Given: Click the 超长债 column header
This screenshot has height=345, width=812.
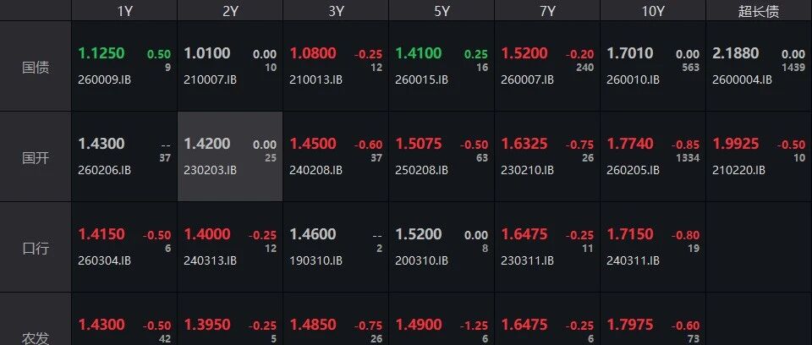Looking at the screenshot, I should pyautogui.click(x=759, y=10).
